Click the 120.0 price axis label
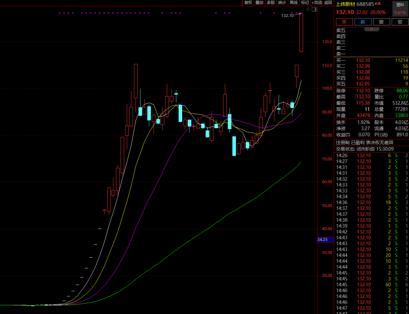The width and height of the screenshot is (409, 314). [328, 42]
